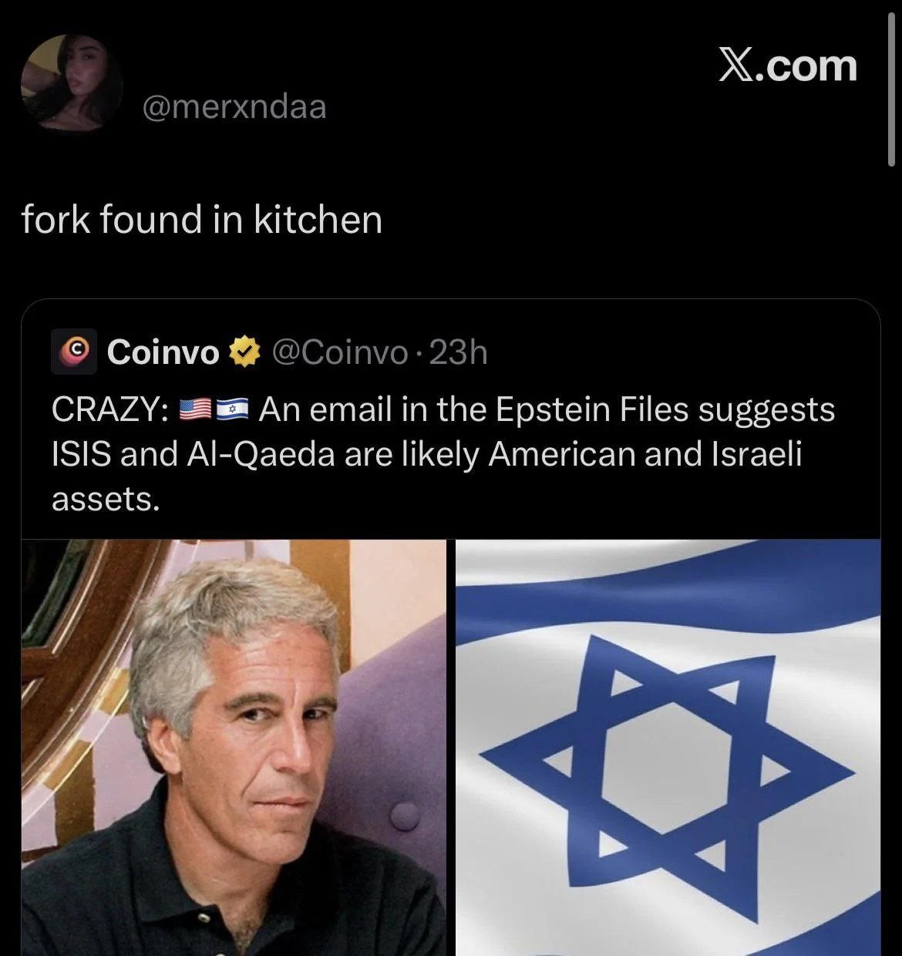Click the vertical scrollbar at right edge
The height and width of the screenshot is (956, 902).
pos(892,108)
